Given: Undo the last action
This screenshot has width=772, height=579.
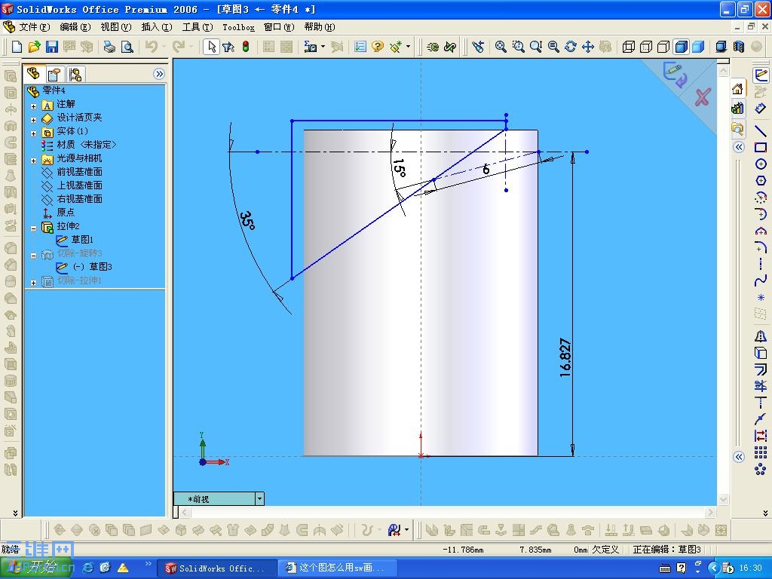Looking at the screenshot, I should tap(151, 47).
